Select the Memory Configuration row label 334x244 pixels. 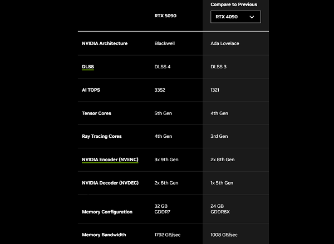pos(107,212)
